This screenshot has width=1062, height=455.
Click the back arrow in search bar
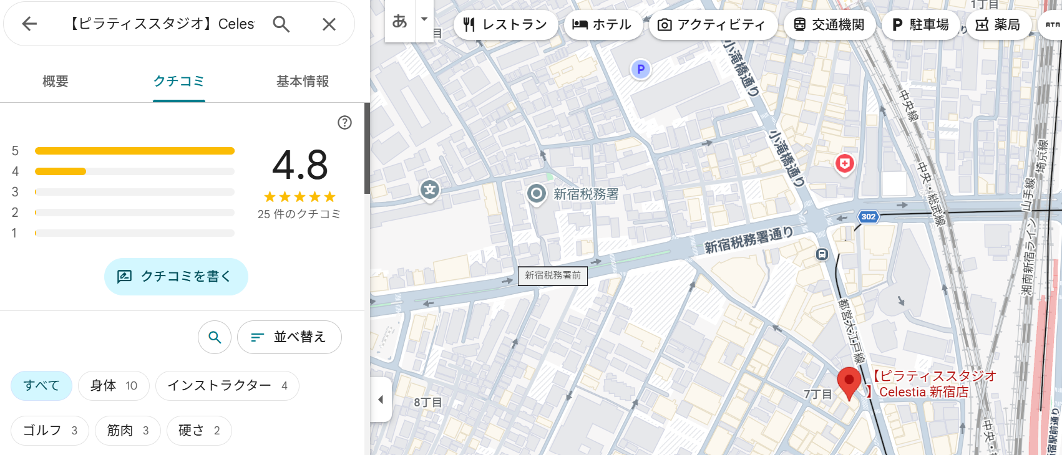[29, 24]
